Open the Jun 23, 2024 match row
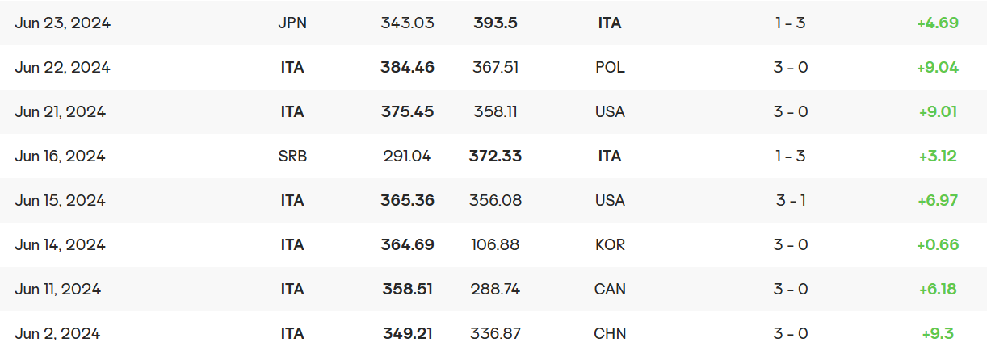Viewport: 987px width, 355px height. coord(493,23)
